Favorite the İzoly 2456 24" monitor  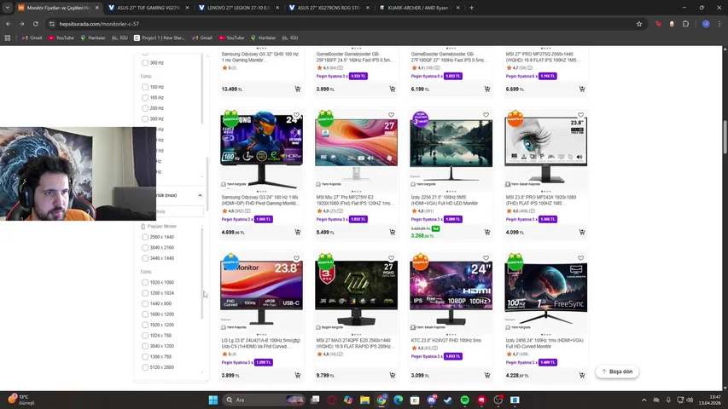pos(580,258)
